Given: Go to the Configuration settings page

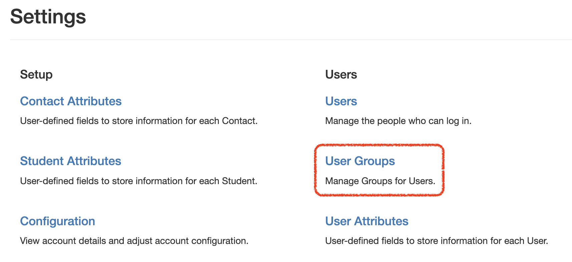Looking at the screenshot, I should tap(57, 221).
